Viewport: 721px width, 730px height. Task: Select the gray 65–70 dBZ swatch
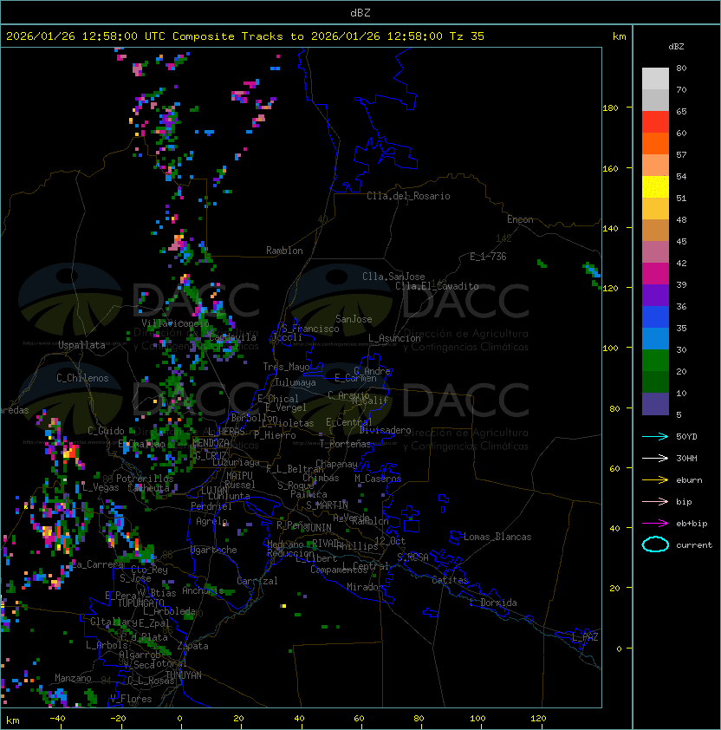pyautogui.click(x=655, y=100)
